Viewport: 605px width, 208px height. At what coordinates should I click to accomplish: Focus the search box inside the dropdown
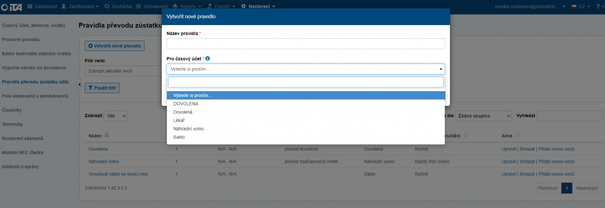[305, 82]
